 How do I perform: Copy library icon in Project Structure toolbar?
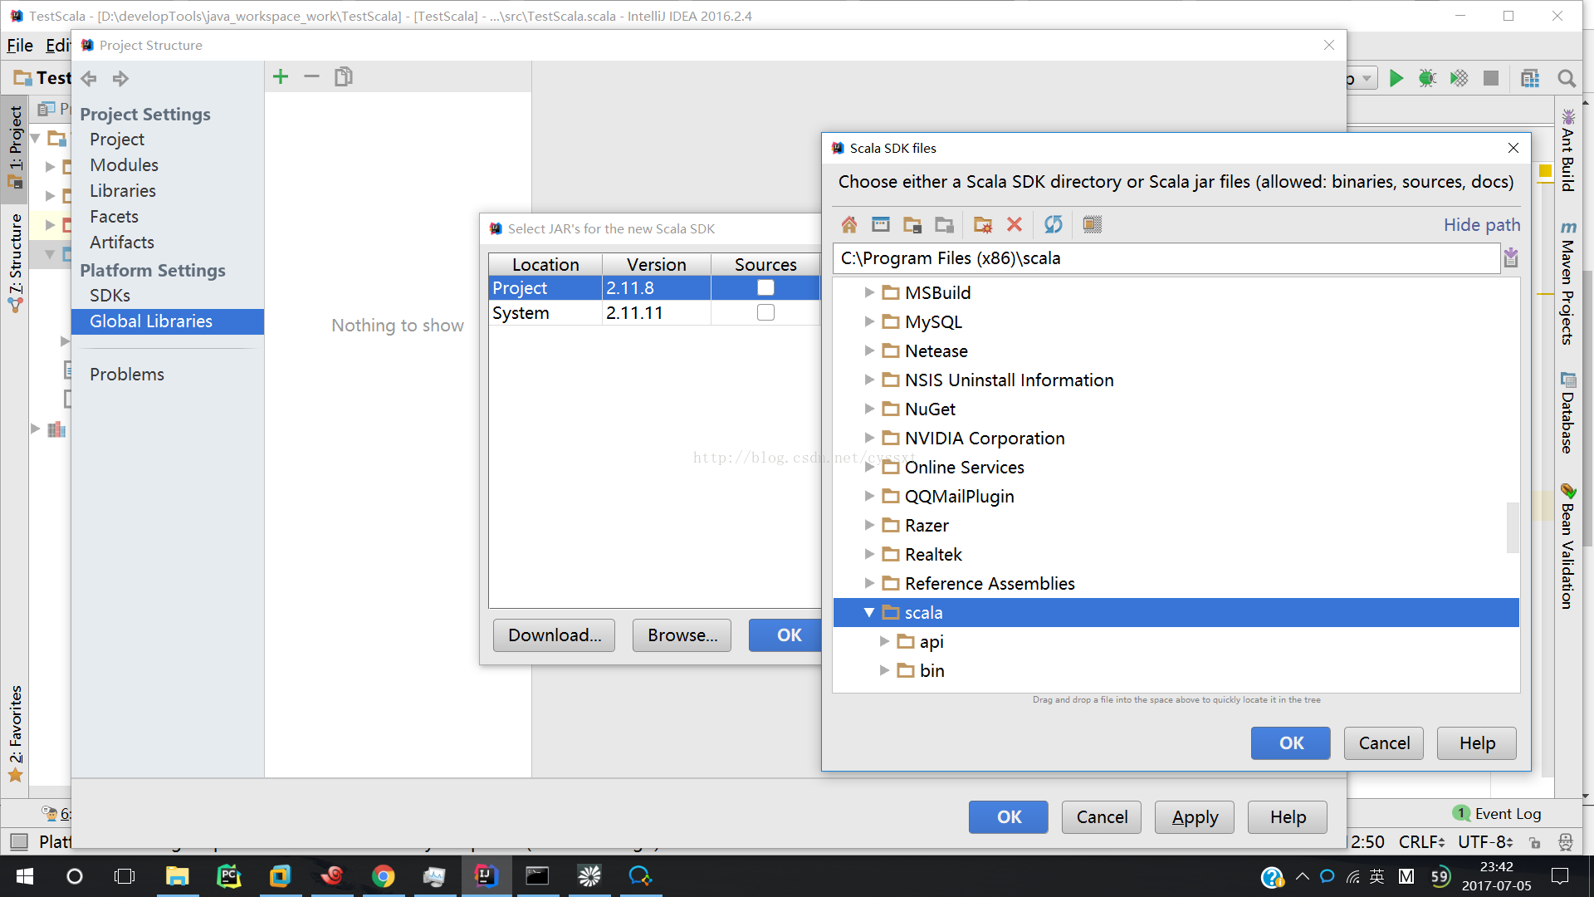point(344,77)
